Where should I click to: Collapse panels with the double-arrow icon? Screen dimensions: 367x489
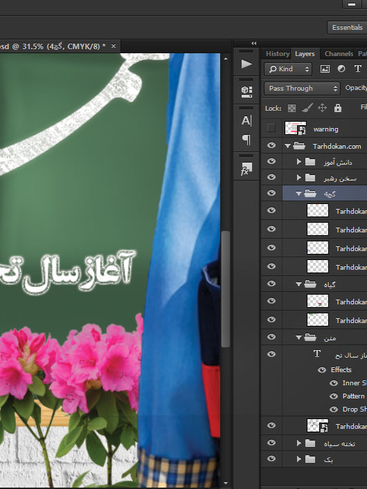click(254, 44)
